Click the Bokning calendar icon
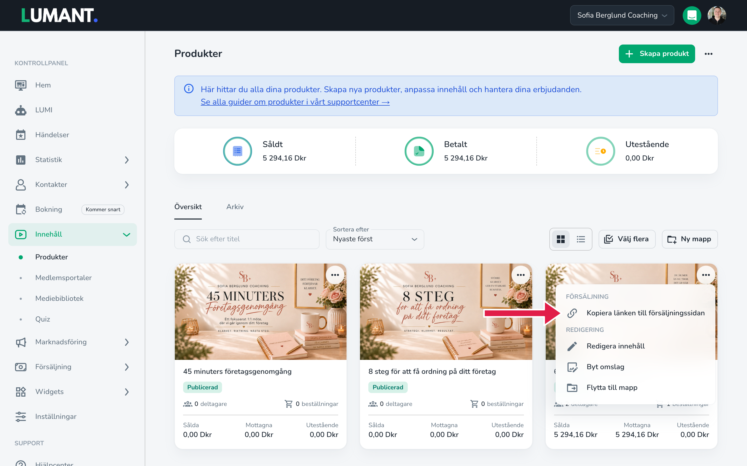The width and height of the screenshot is (747, 466). coord(21,209)
